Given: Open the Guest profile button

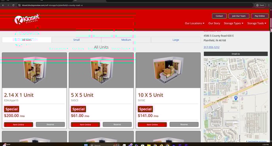Looking at the screenshot, I should click(x=260, y=5).
